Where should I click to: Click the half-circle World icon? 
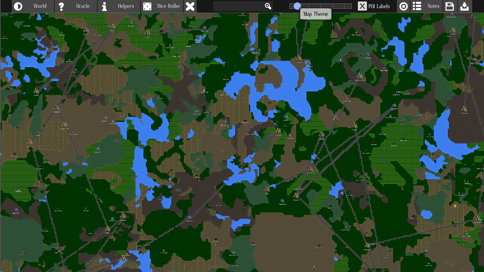pyautogui.click(x=18, y=6)
